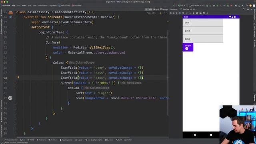Click the vertical editor scrollbar
Screen dimensions: 256x144
coord(168,73)
